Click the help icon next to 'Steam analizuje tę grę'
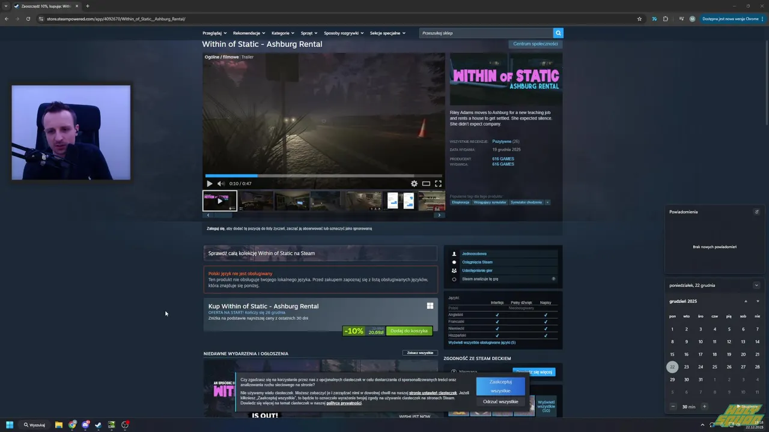The height and width of the screenshot is (432, 769). click(553, 279)
